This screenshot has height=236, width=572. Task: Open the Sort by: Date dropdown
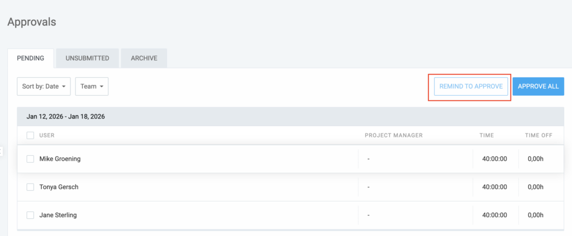(44, 86)
